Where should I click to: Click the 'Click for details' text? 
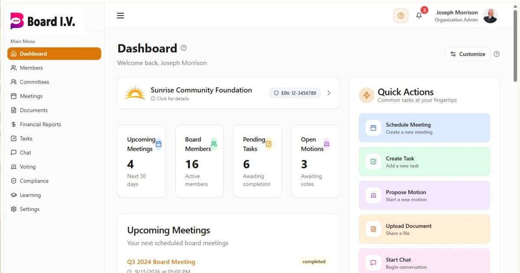click(x=172, y=99)
